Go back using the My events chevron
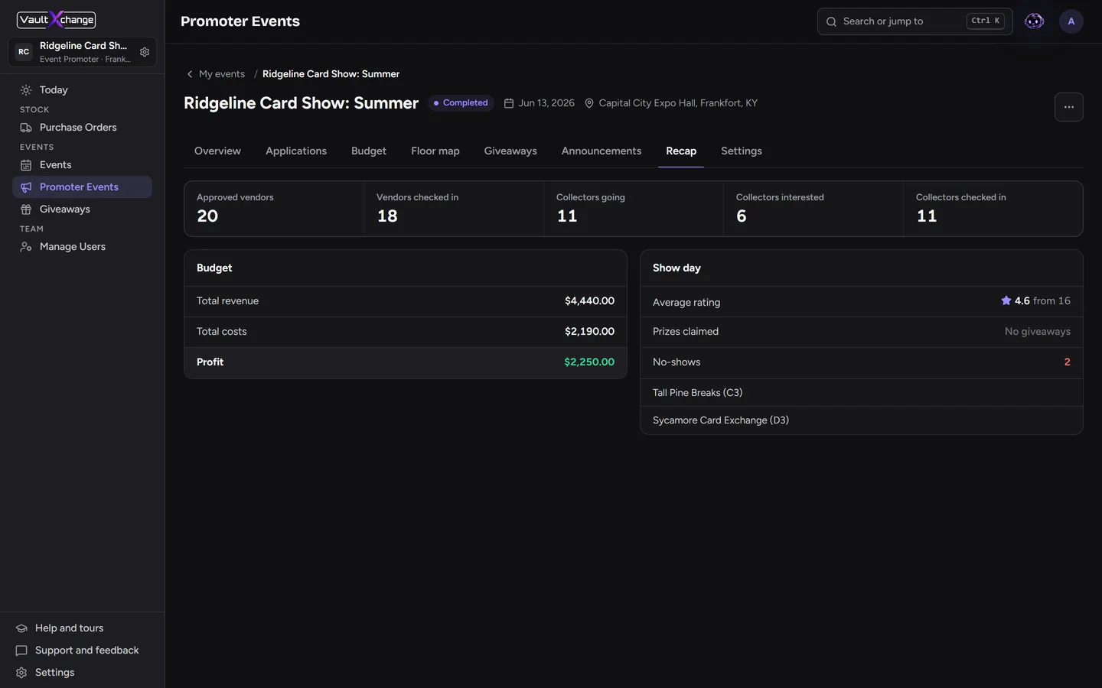The height and width of the screenshot is (688, 1102). click(x=190, y=74)
